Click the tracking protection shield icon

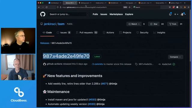[x=58, y=7]
